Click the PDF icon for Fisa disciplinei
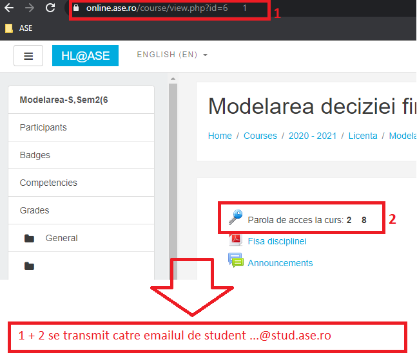Image resolution: width=417 pixels, height=362 pixels. [x=236, y=240]
